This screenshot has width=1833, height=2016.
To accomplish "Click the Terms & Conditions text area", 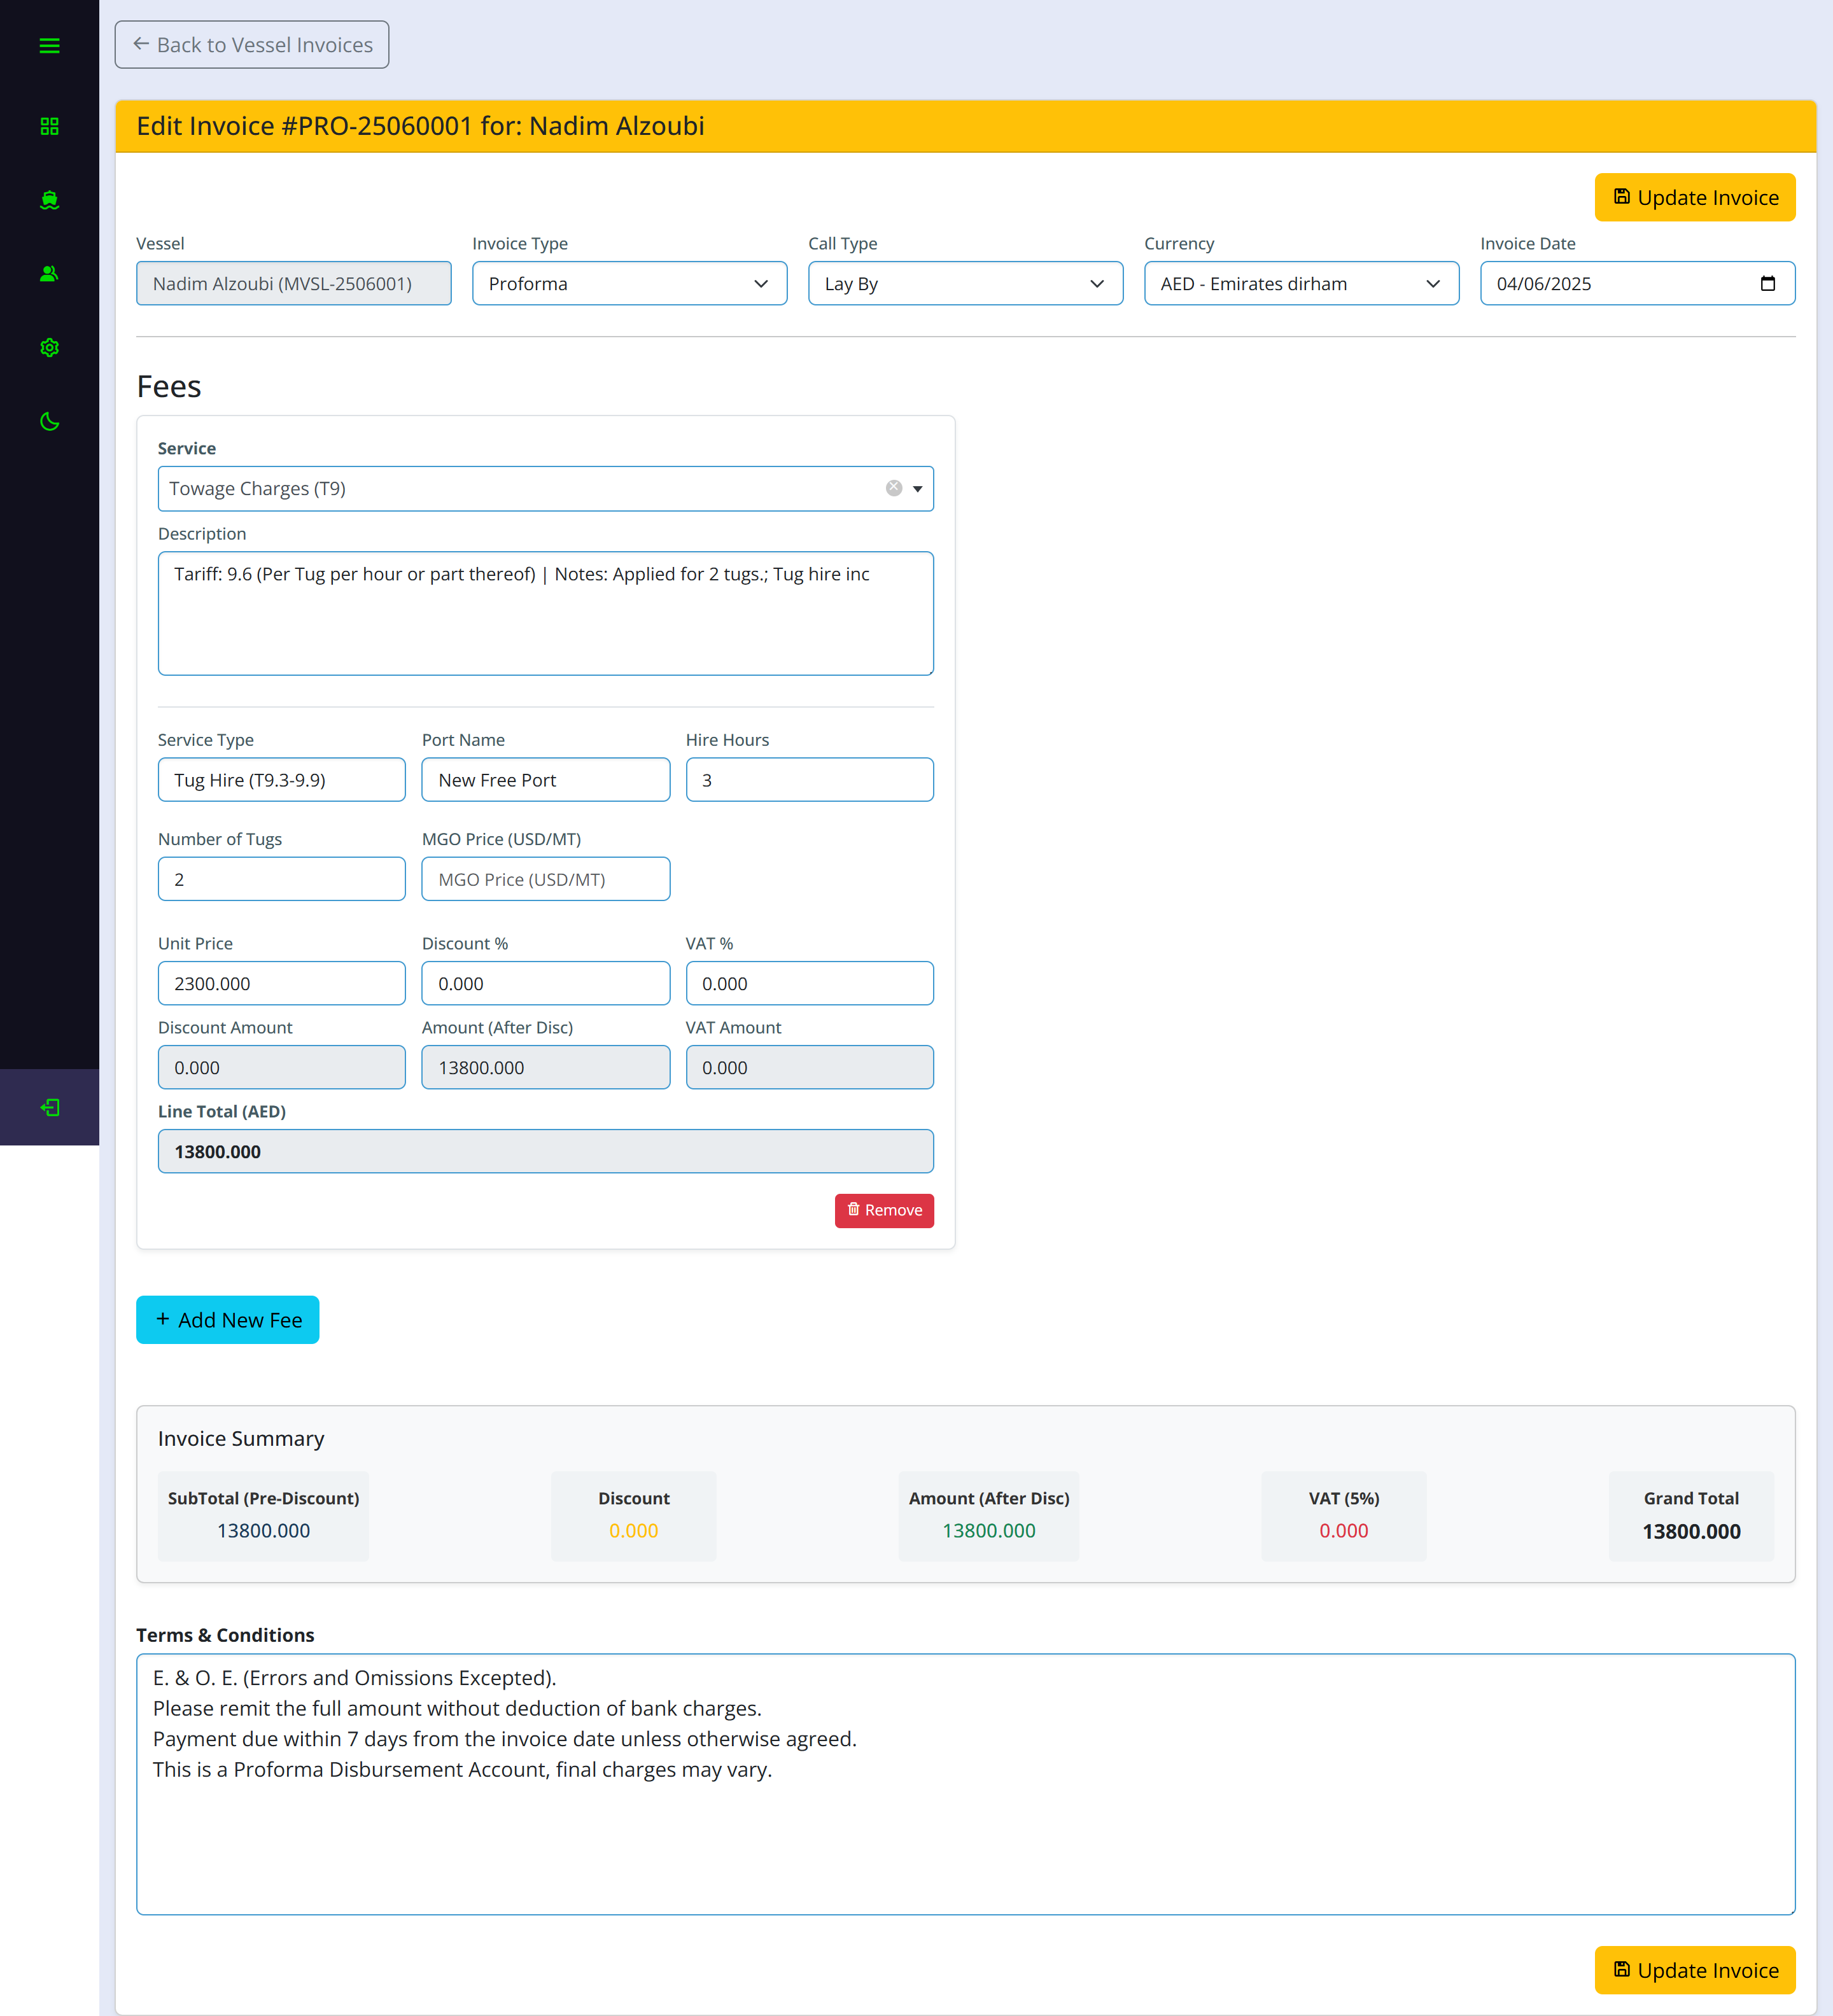I will 965,1784.
